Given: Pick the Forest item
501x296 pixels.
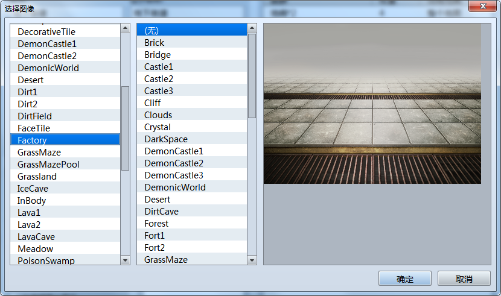Looking at the screenshot, I should [x=192, y=224].
